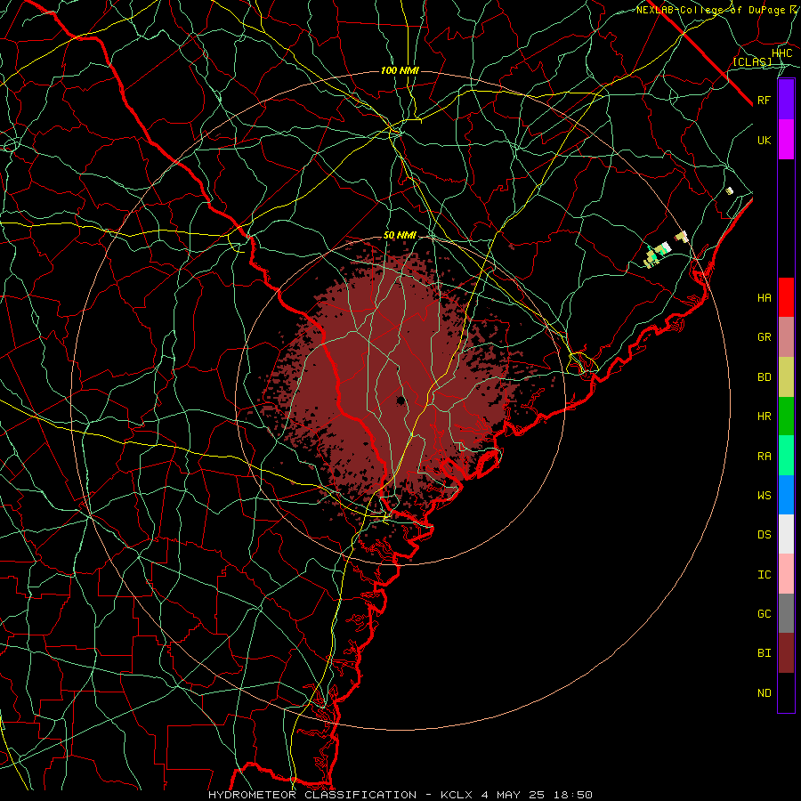This screenshot has height=801, width=801.
Task: Click the ND legend label
Action: tap(764, 693)
